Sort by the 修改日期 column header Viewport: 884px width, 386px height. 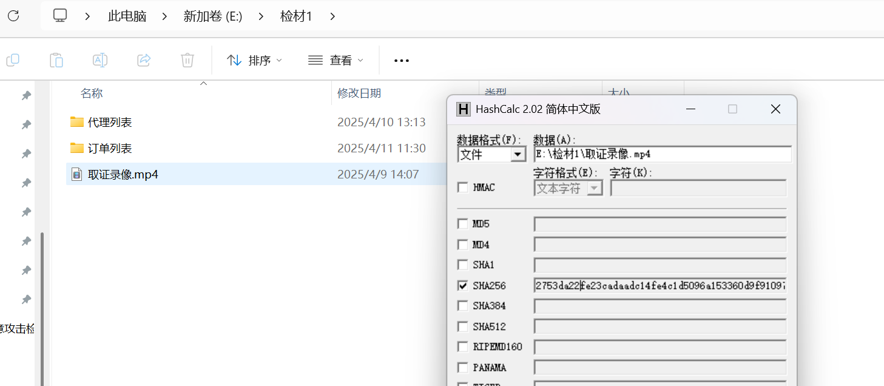(359, 93)
